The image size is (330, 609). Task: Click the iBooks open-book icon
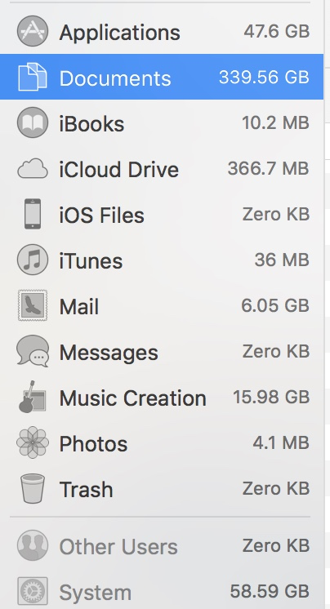pos(33,122)
